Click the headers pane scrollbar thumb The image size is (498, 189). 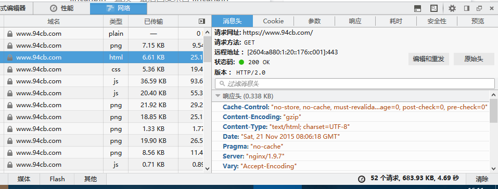pos(493,111)
